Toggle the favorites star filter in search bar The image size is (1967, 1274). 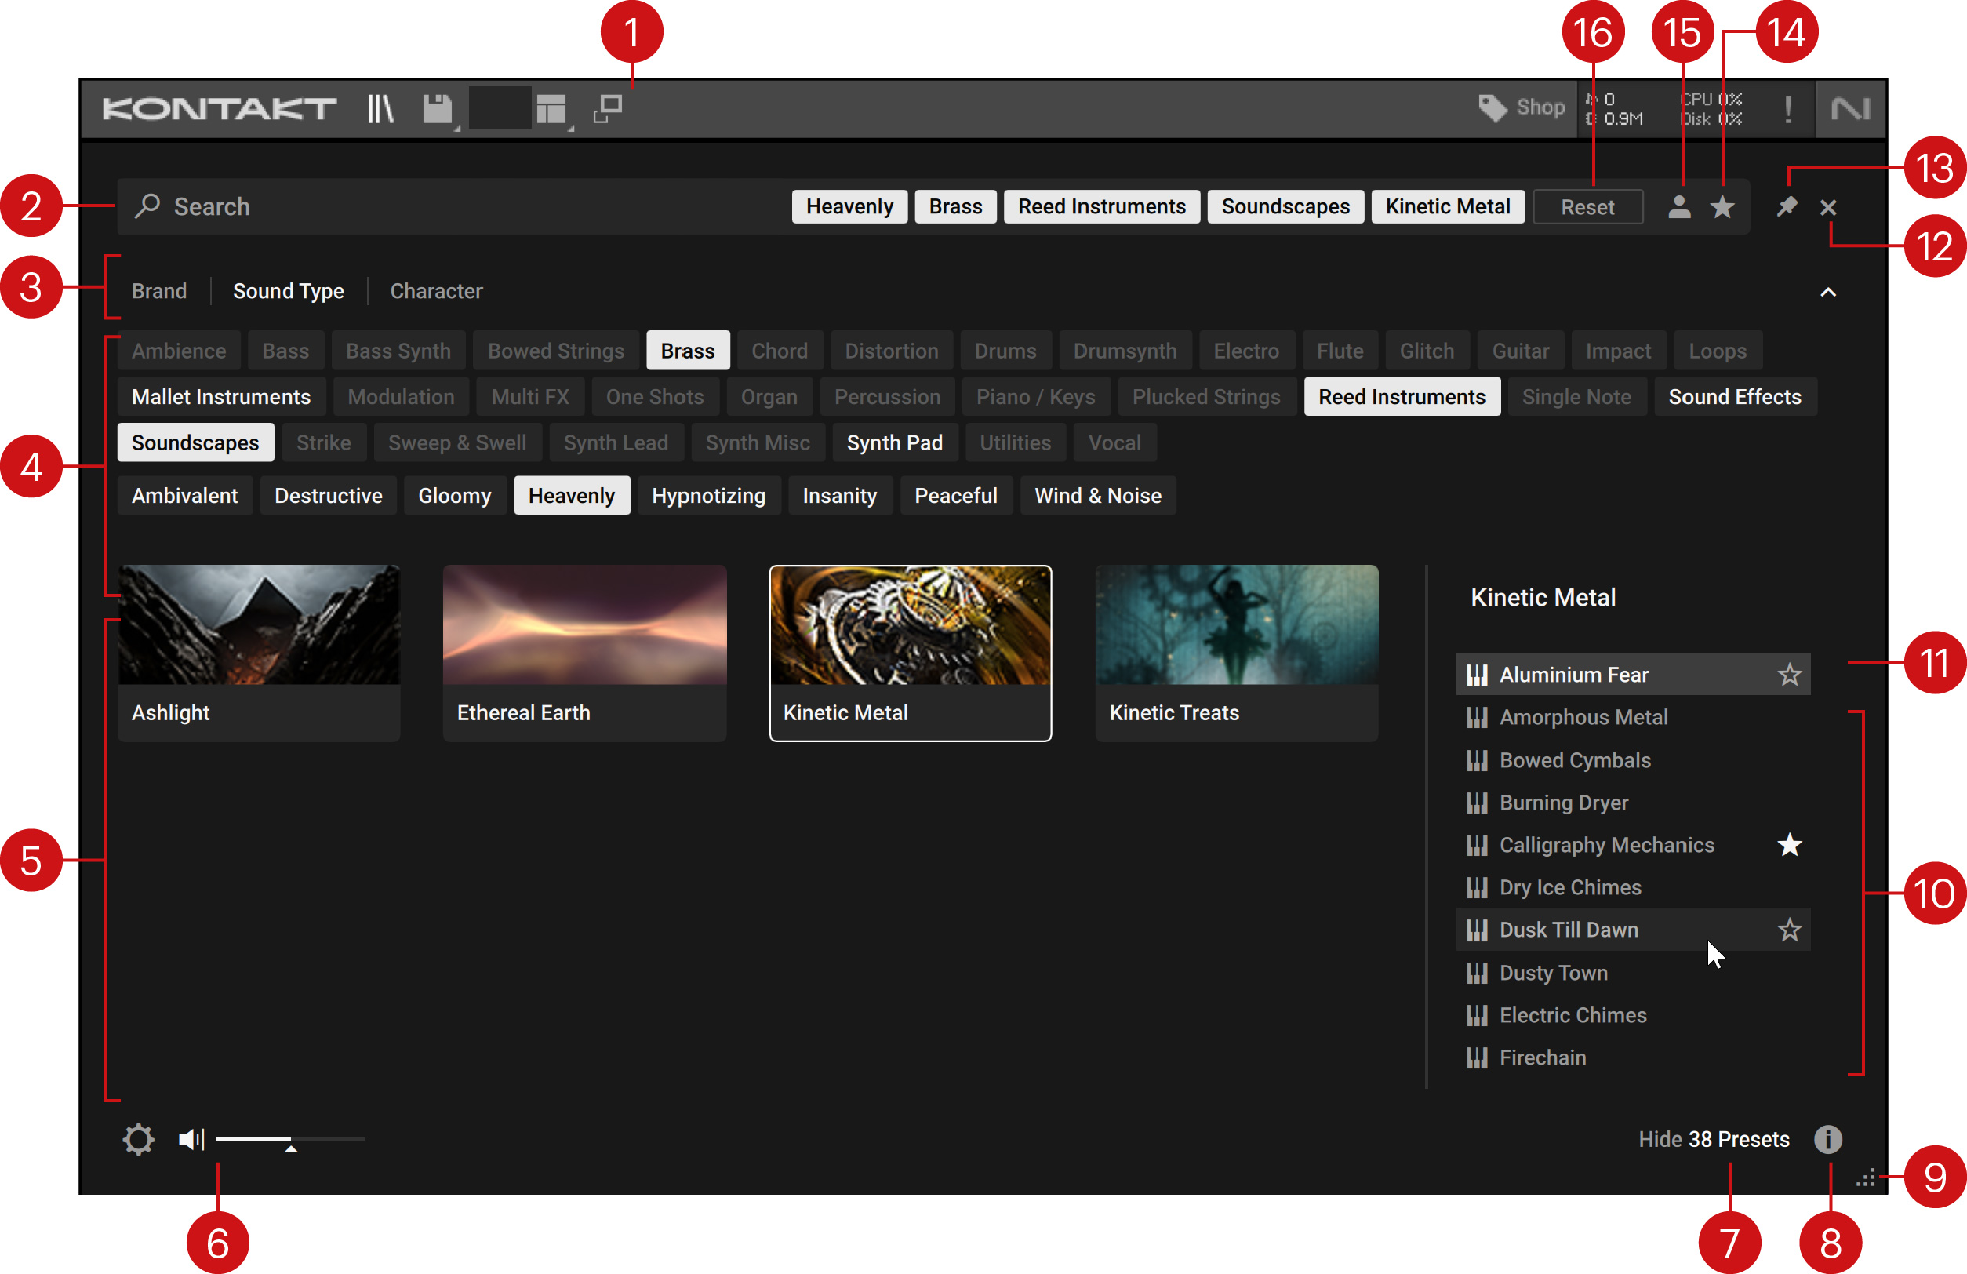point(1722,206)
